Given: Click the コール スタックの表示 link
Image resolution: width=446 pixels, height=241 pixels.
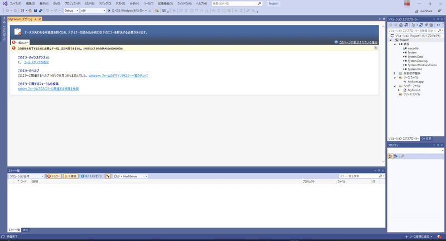Looking at the screenshot, I should 36,62.
